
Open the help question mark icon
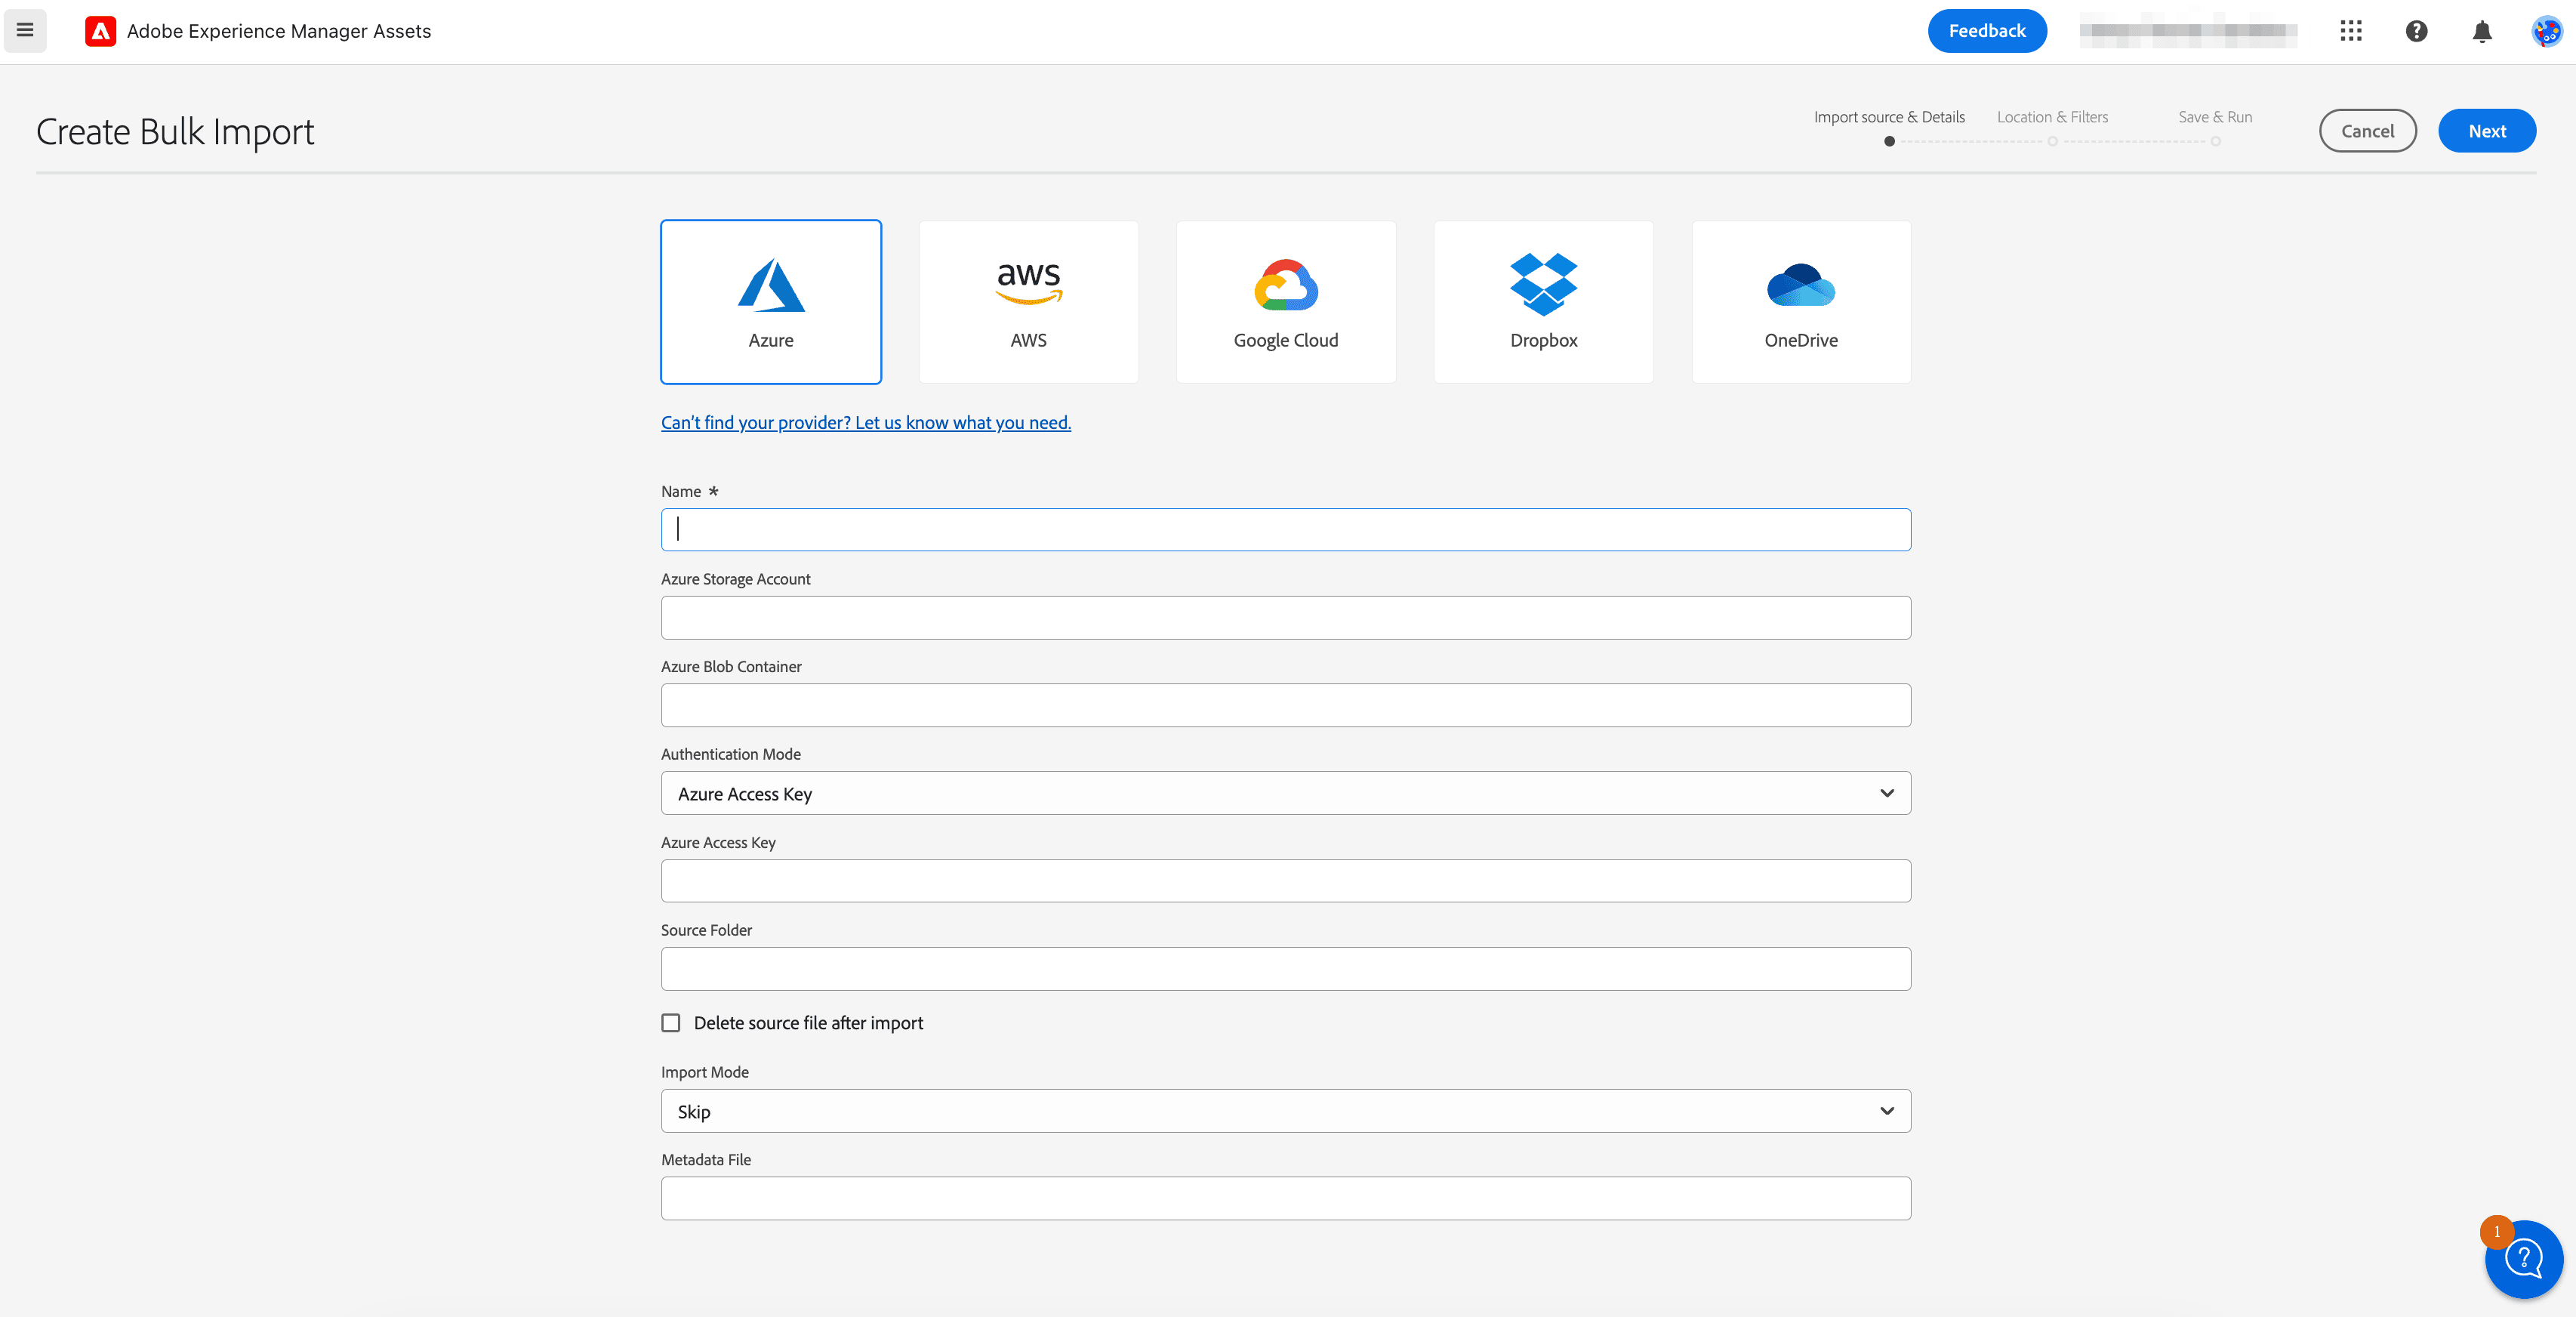coord(2416,31)
